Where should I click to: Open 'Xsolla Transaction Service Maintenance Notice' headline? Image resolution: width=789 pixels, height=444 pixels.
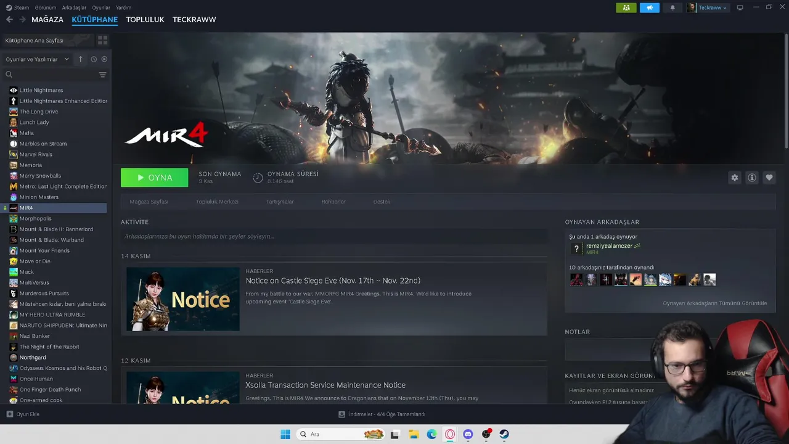pos(325,385)
